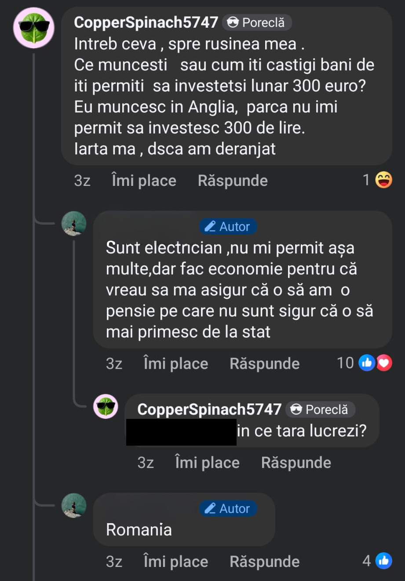
Task: Open reactions with thumbs-up on electrician reply
Action: (x=367, y=363)
